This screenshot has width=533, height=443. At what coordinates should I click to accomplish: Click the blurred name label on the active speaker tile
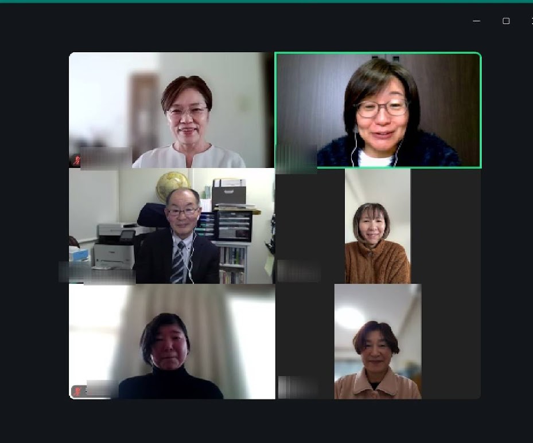click(x=297, y=159)
